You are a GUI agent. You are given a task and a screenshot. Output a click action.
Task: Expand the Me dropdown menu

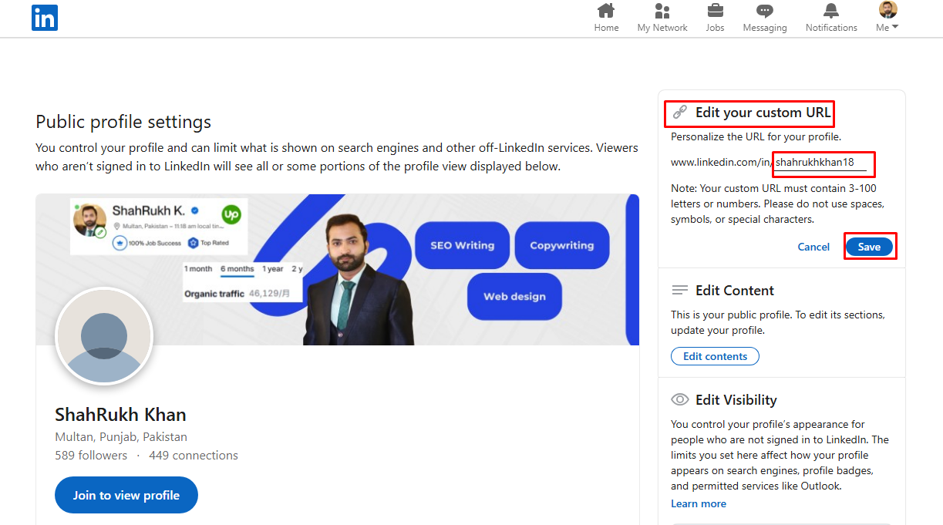pos(886,17)
